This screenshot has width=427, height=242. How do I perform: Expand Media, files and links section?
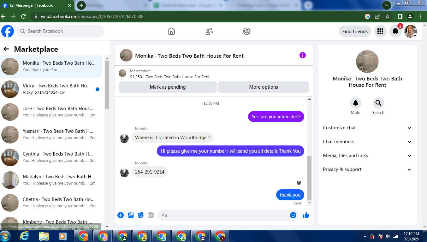pos(367,156)
